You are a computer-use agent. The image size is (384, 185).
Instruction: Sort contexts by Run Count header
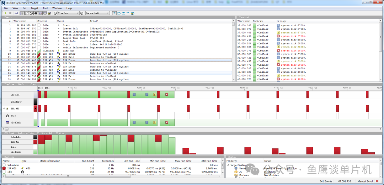pos(89,161)
